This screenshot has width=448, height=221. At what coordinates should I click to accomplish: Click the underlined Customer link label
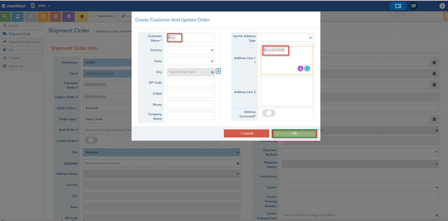click(71, 163)
